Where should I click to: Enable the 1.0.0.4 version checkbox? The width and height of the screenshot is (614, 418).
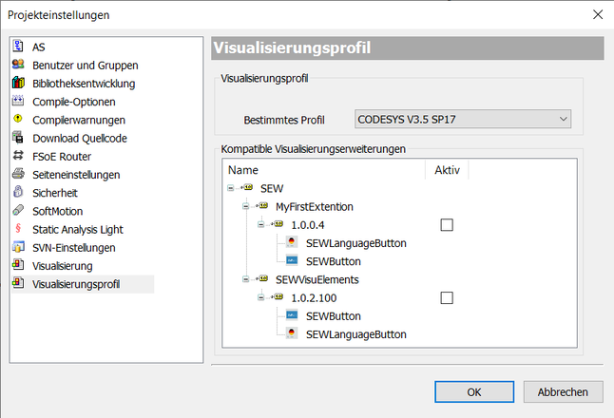tap(447, 224)
